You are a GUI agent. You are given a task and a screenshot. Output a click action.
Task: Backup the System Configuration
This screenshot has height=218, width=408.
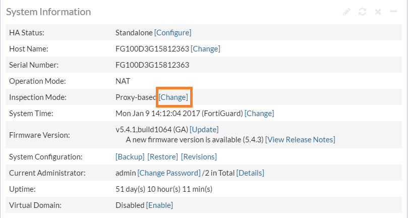pyautogui.click(x=130, y=156)
